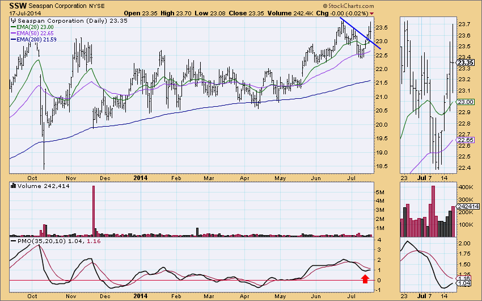The height and width of the screenshot is (301, 482).
Task: Click the EMA(20) 23.00 legend entry
Action: click(x=32, y=27)
